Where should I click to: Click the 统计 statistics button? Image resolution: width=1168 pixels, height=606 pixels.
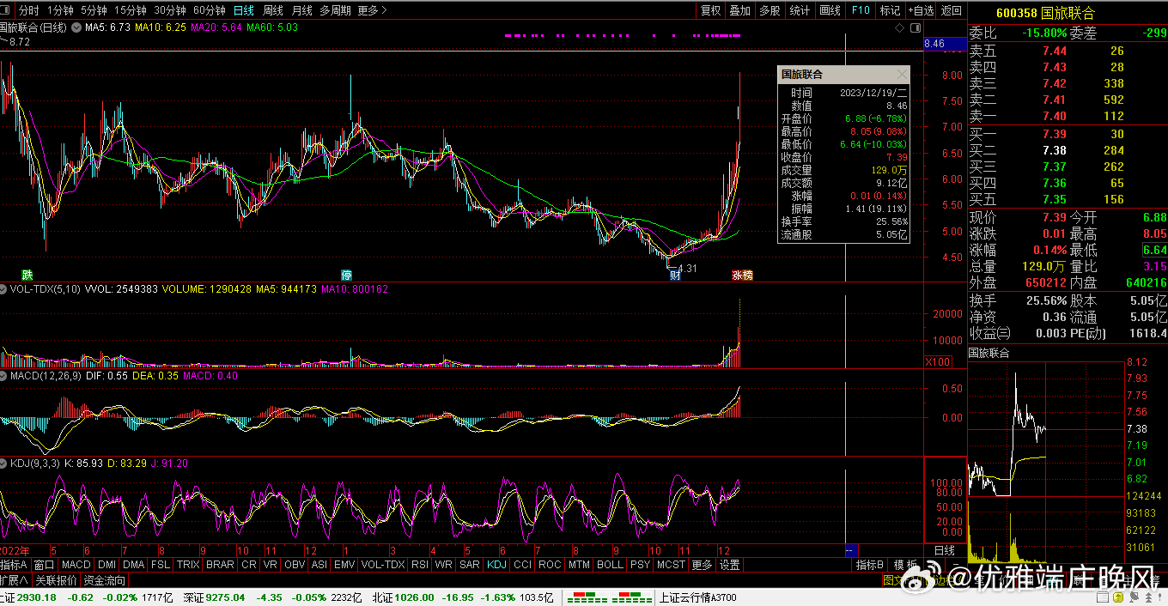[x=800, y=10]
